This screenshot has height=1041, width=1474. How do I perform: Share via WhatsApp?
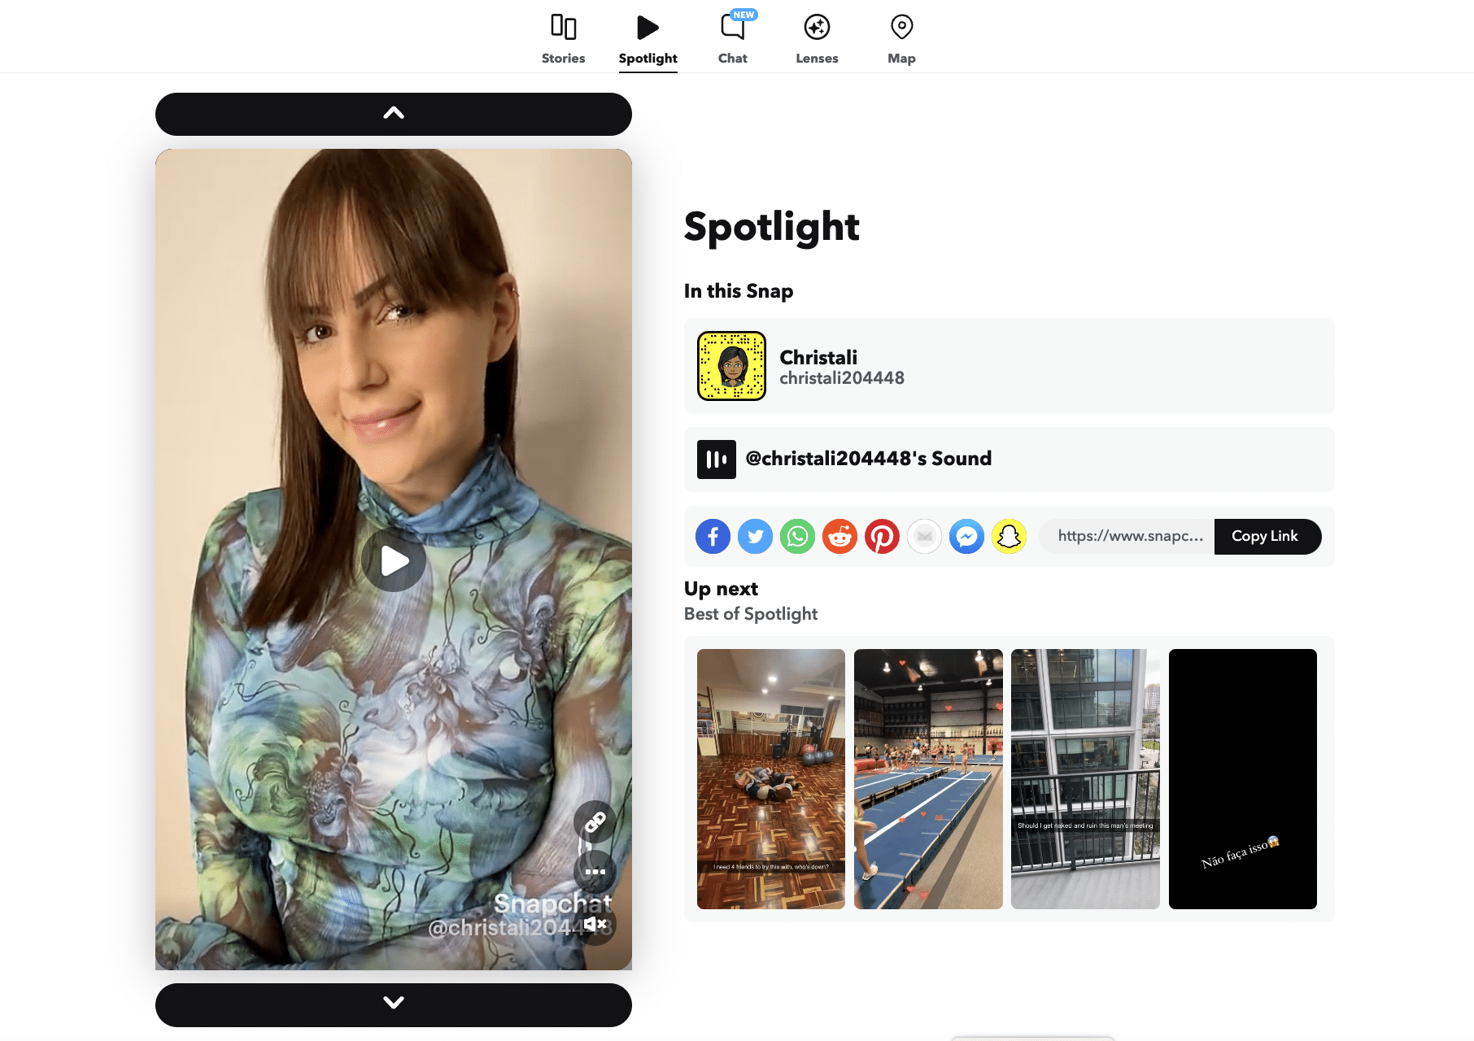[x=798, y=537]
